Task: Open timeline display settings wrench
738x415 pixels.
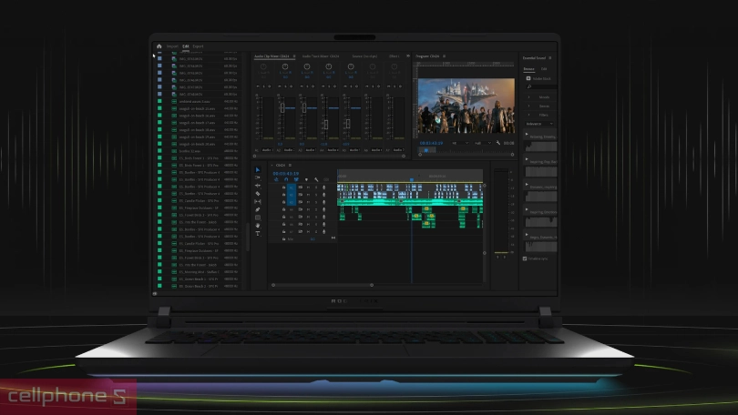Action: coord(316,179)
